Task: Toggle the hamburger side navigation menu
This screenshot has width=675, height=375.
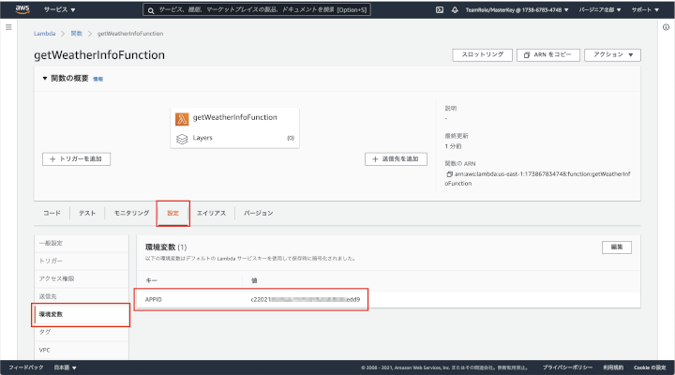Action: [x=8, y=27]
